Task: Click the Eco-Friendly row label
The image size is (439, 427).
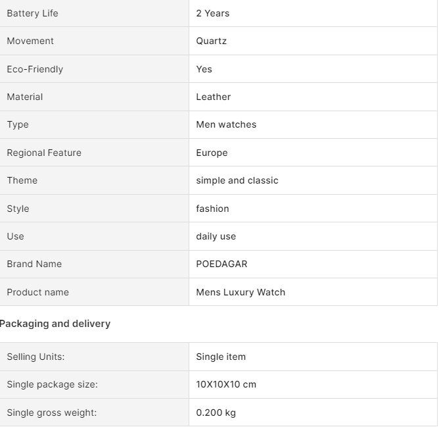Action: point(35,69)
